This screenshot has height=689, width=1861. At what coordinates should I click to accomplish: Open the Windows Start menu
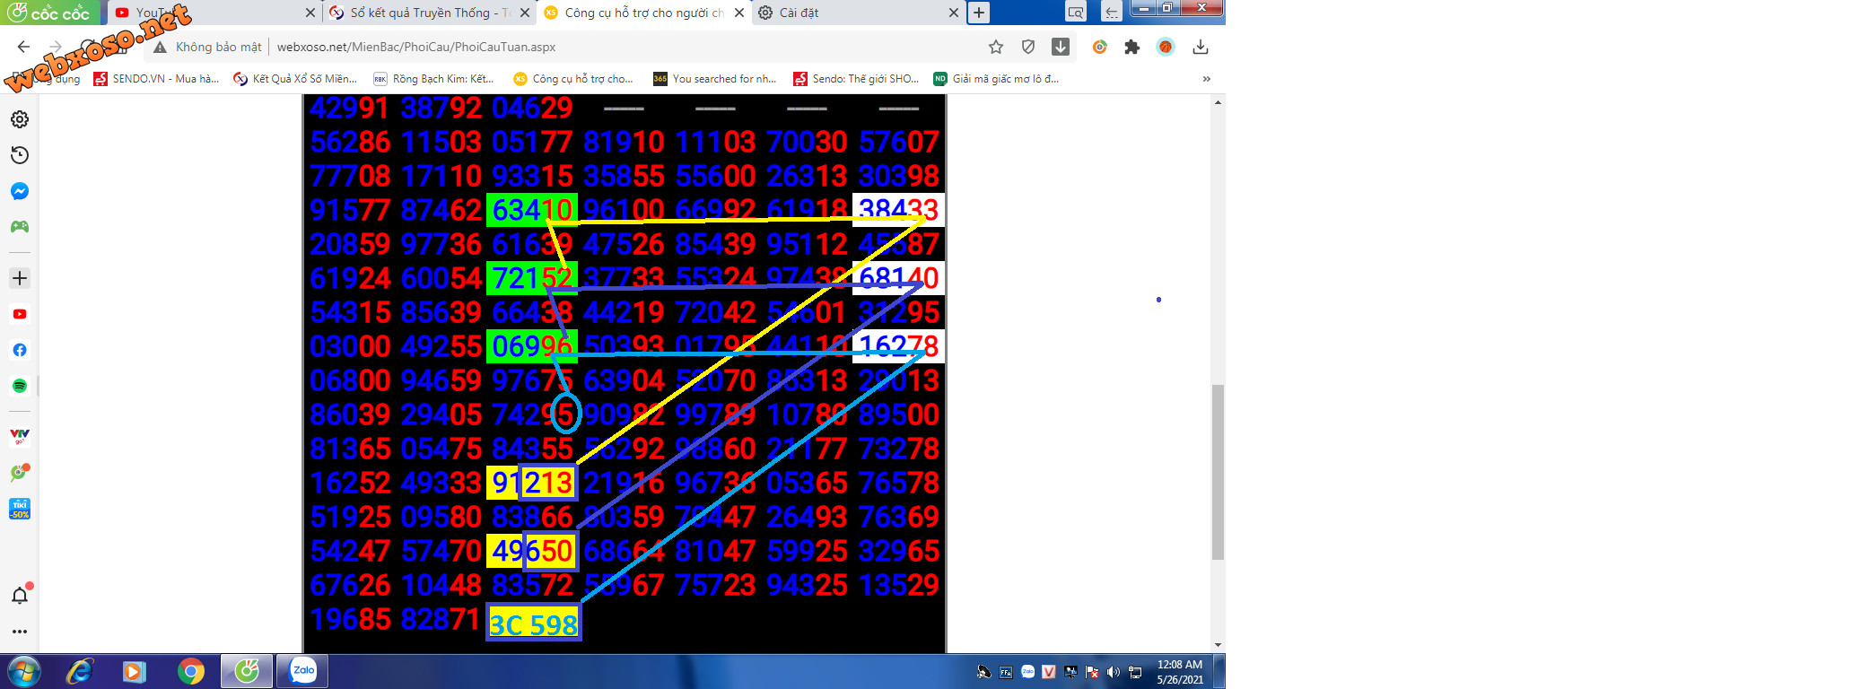[x=24, y=671]
